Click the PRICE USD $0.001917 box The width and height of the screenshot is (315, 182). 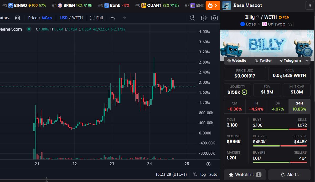[245, 74]
